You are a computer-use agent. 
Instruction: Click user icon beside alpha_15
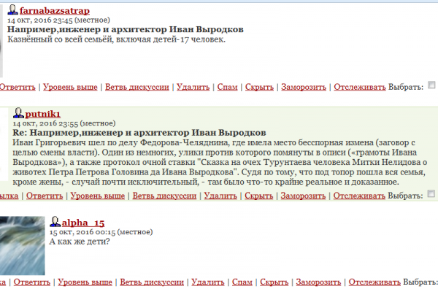tap(55, 222)
